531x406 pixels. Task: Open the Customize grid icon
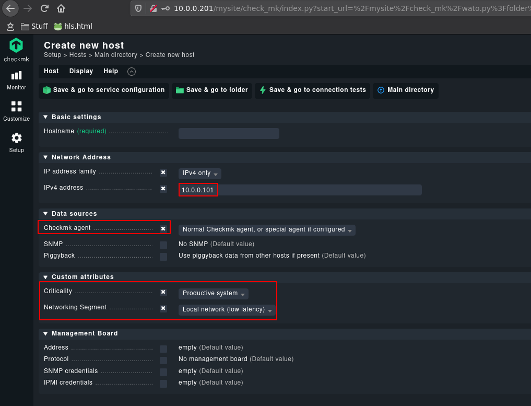point(16,107)
